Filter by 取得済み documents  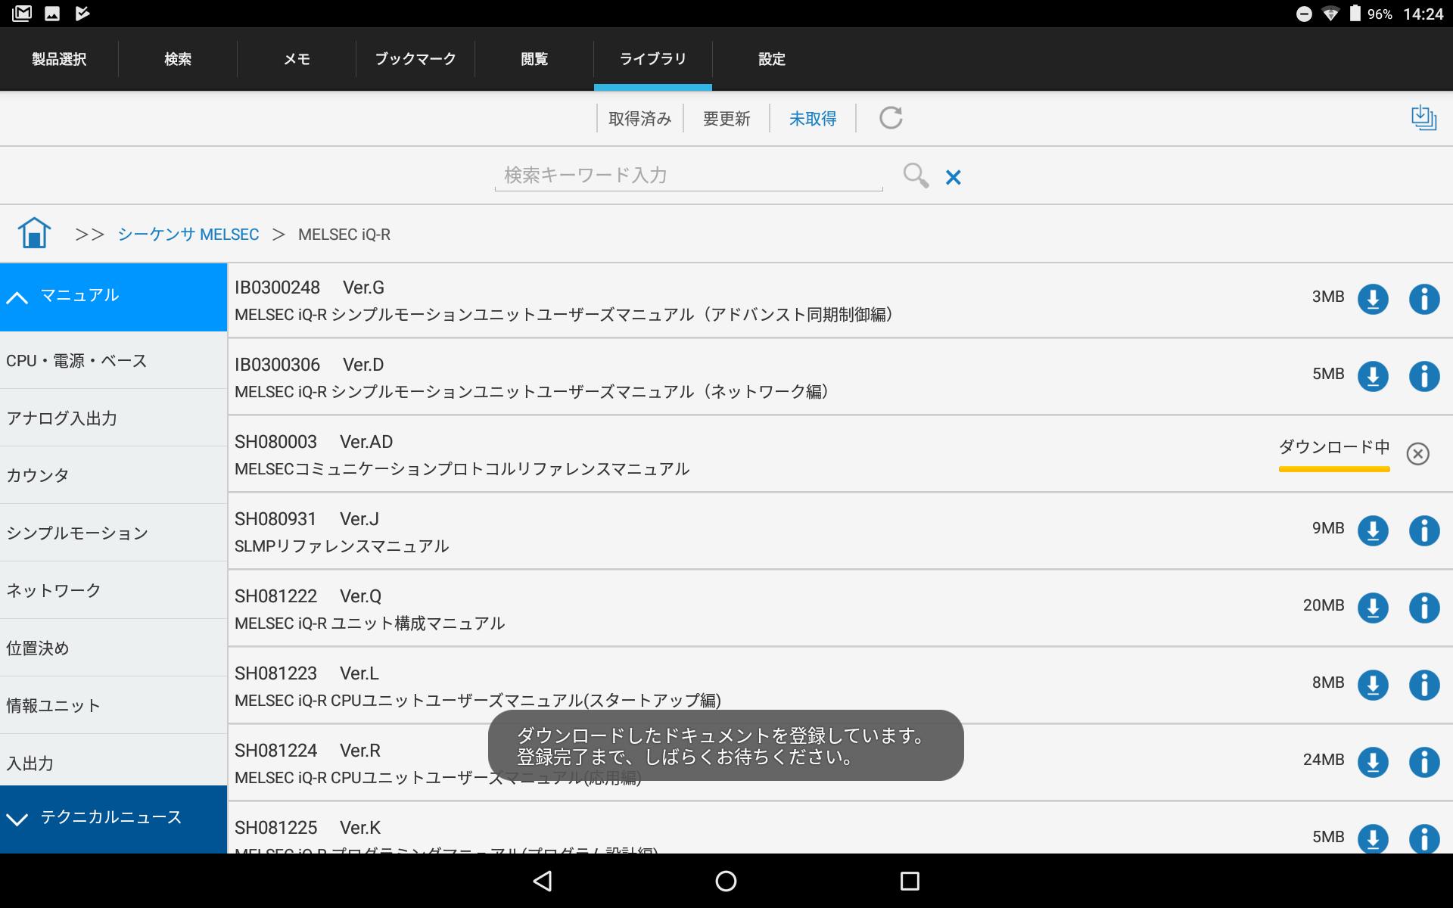point(640,119)
